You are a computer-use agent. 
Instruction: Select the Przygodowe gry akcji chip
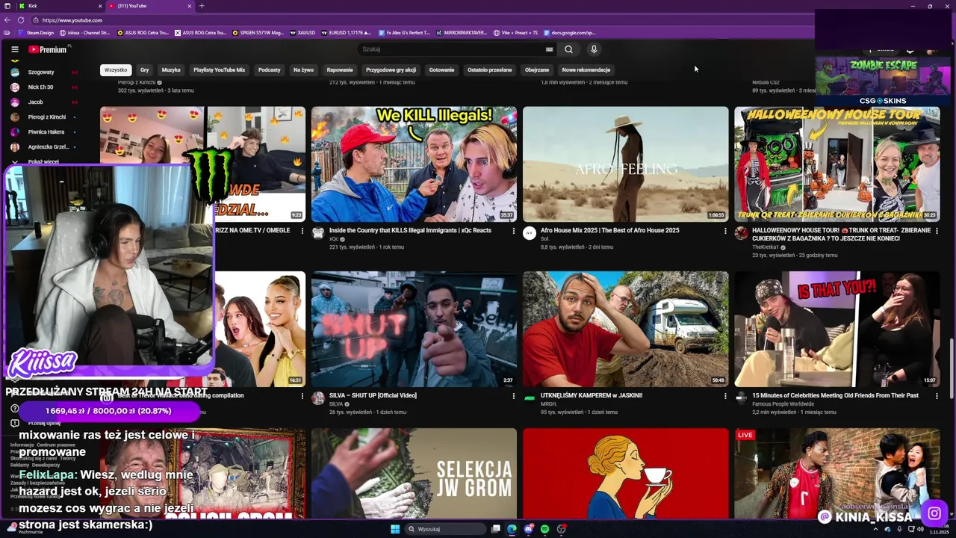(x=391, y=69)
